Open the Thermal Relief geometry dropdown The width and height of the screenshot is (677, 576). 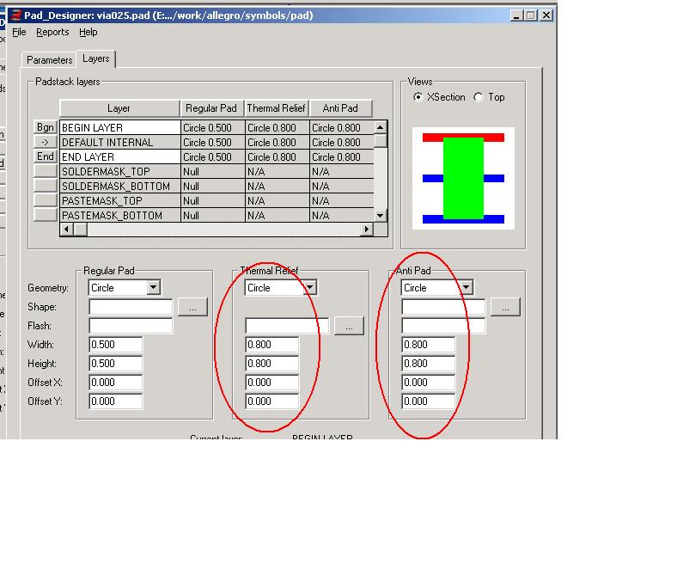click(309, 287)
